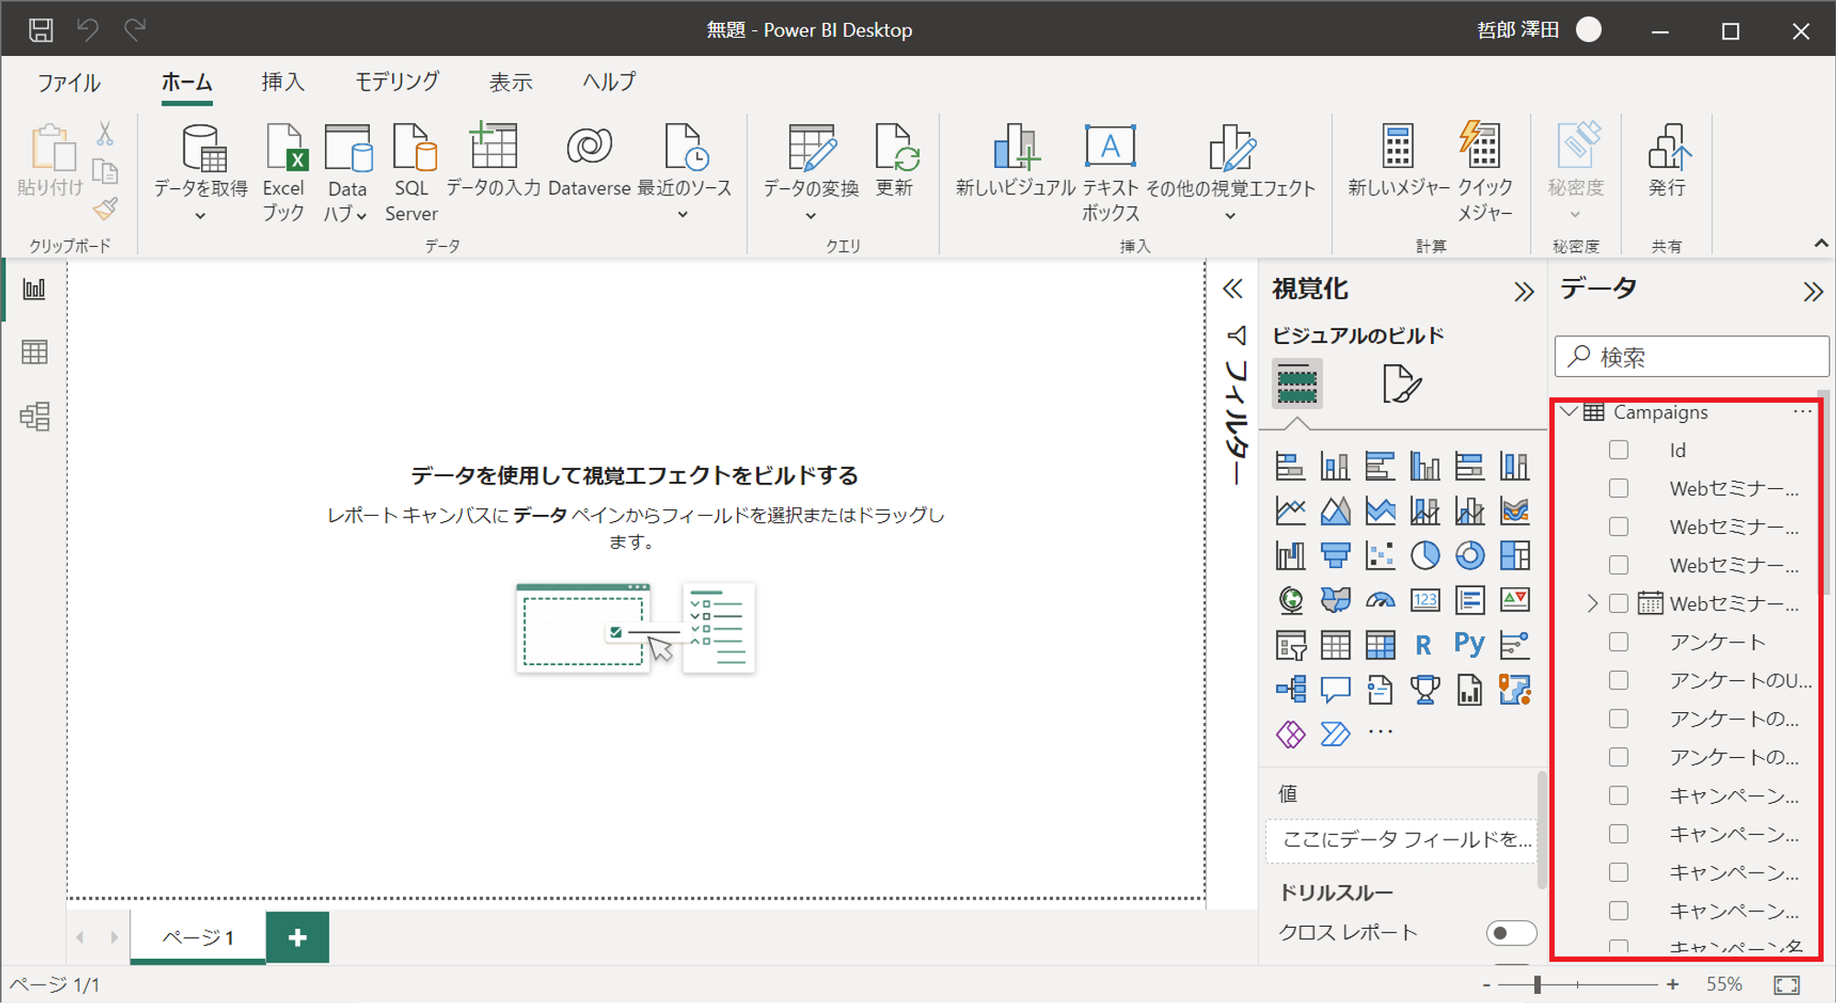Select the R script visual
Image resolution: width=1836 pixels, height=1003 pixels.
pos(1424,645)
